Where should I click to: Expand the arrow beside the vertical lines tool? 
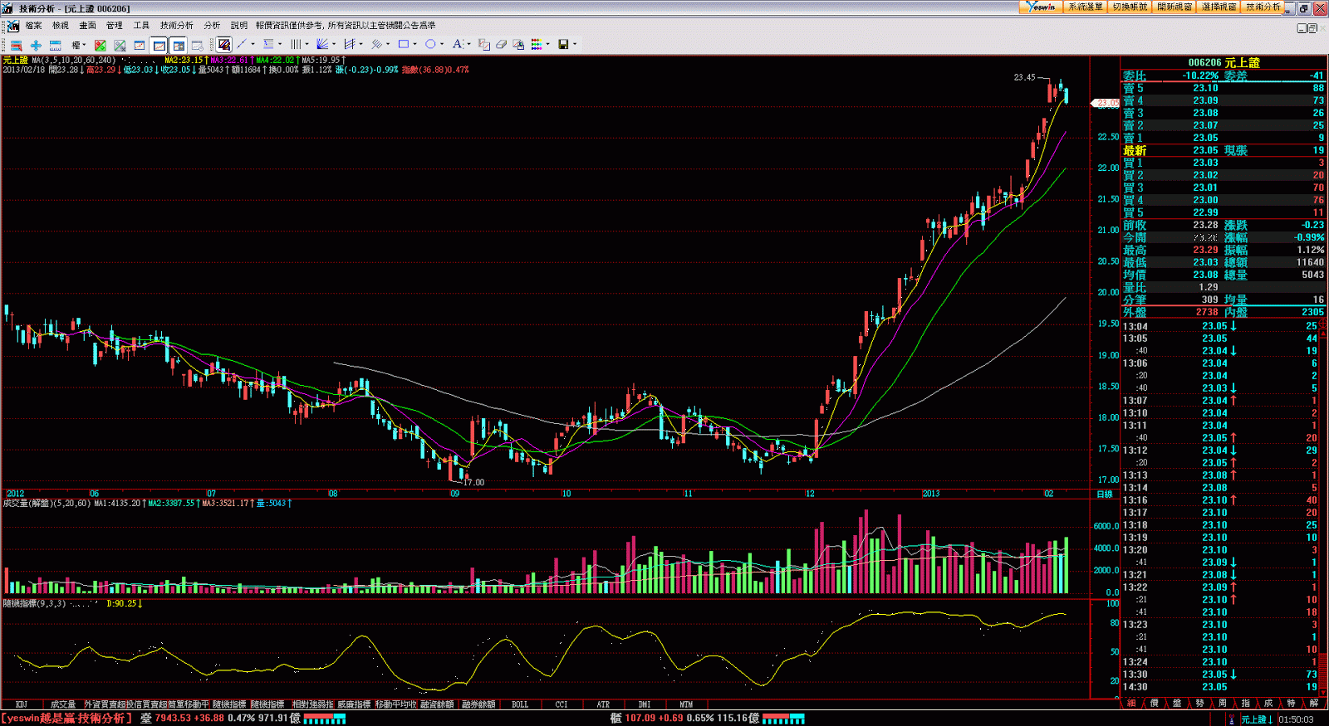pyautogui.click(x=307, y=44)
